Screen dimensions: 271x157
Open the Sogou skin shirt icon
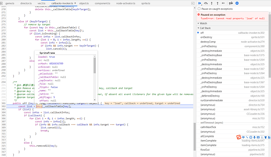(x=266, y=137)
